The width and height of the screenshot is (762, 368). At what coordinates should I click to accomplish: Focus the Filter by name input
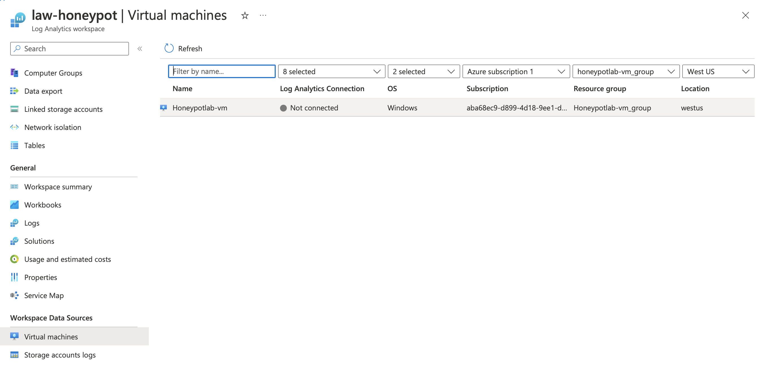pos(221,71)
